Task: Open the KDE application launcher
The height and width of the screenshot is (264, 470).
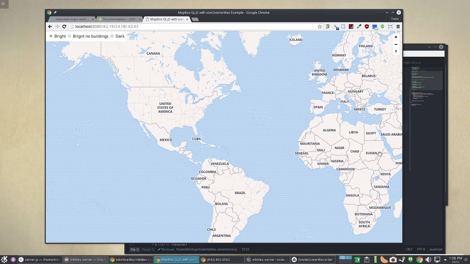Action: (x=4, y=260)
